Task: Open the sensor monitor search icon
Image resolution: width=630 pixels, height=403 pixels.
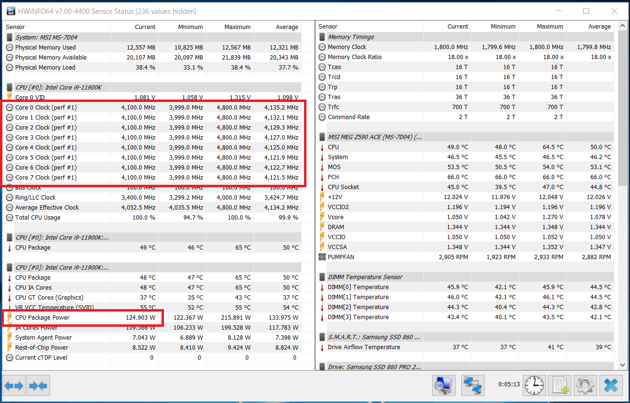Action: click(x=444, y=385)
